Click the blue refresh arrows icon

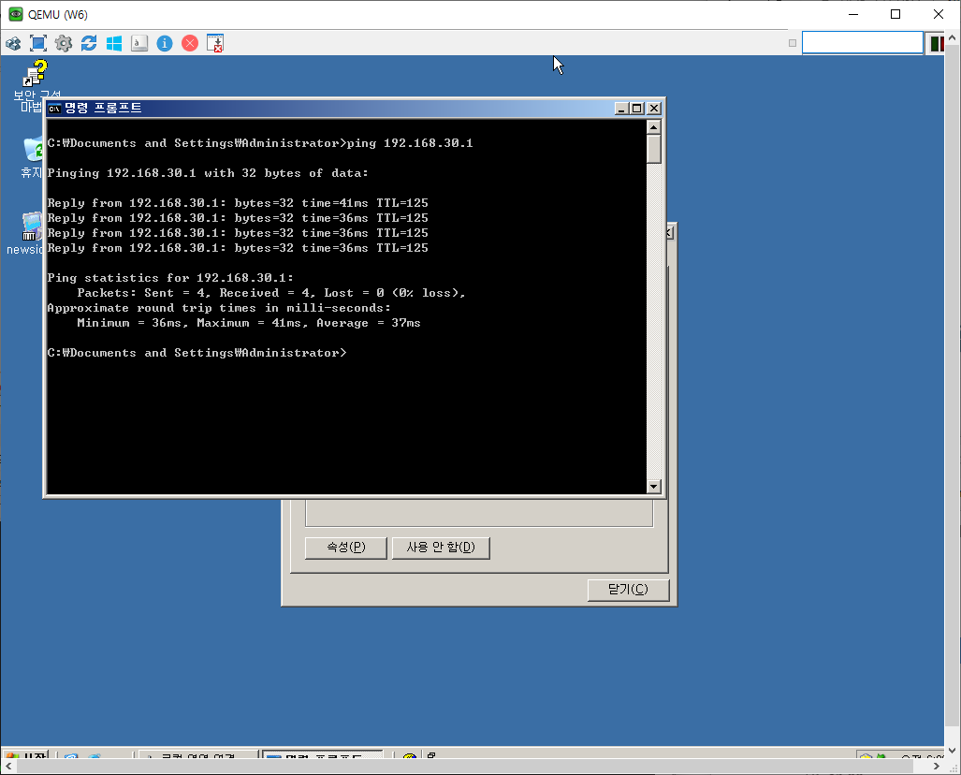[x=89, y=44]
